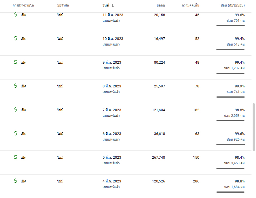The height and width of the screenshot is (198, 256).
Task: Select monetization icon for 9 มี.ค. 2023 video
Action: [x=16, y=62]
